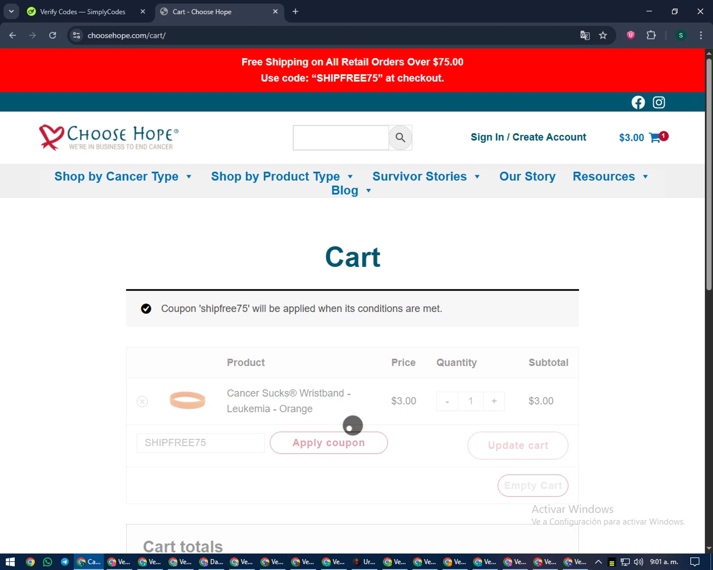The width and height of the screenshot is (713, 570).
Task: Open the Choose Hope Instagram icon
Action: [x=659, y=103]
